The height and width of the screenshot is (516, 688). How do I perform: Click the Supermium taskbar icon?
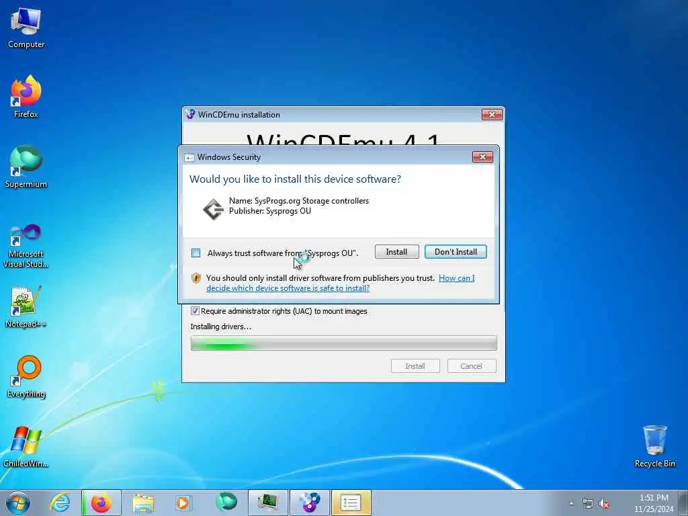click(x=226, y=503)
